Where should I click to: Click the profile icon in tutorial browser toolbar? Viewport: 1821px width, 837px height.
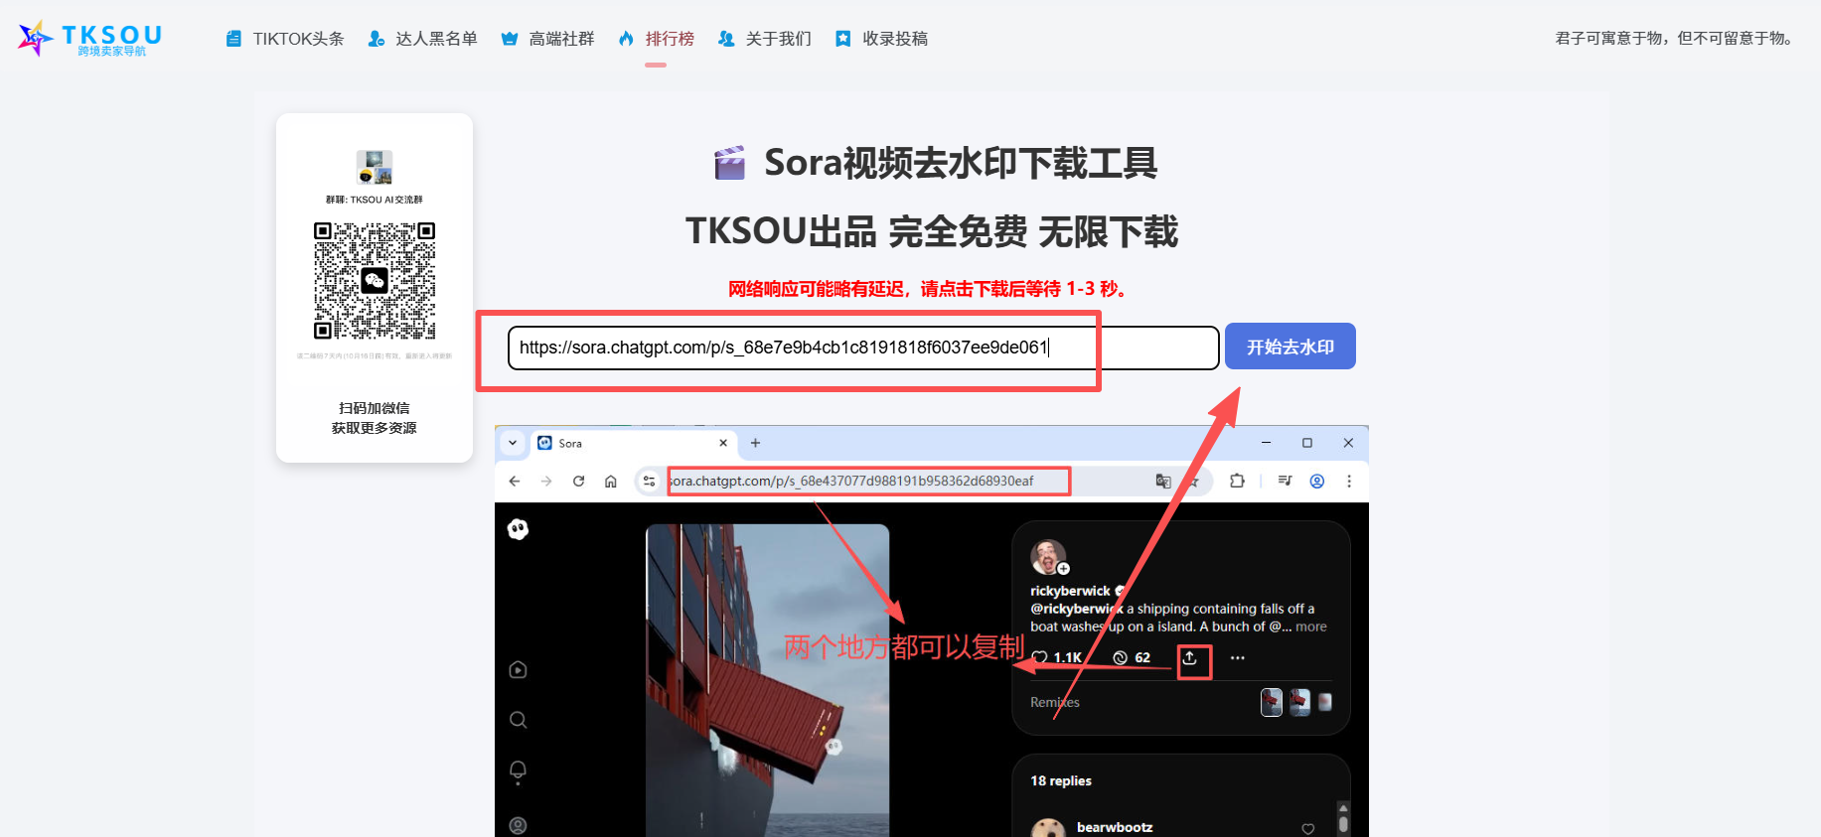coord(1317,482)
